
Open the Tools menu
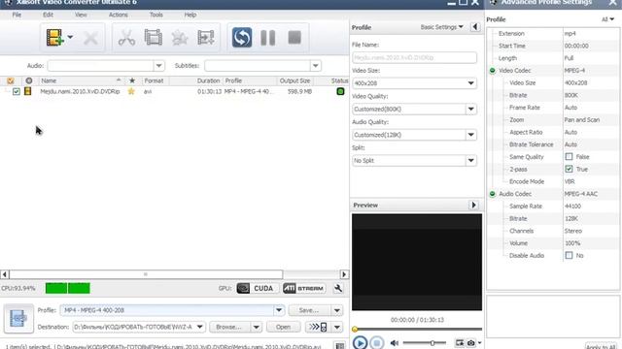pyautogui.click(x=155, y=15)
